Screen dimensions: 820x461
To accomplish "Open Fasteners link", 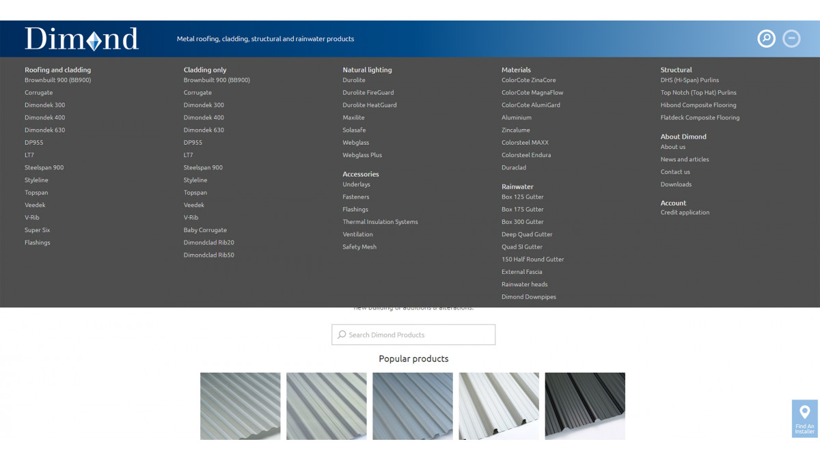I will point(356,197).
